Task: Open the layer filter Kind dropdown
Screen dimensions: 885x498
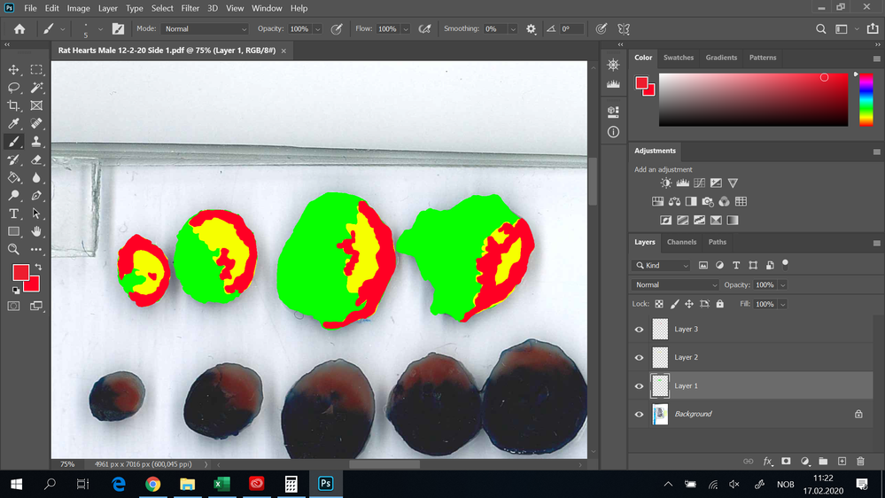Action: [661, 265]
